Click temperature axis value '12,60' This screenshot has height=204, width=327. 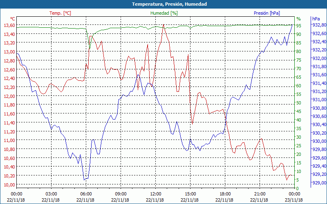coord(9,69)
